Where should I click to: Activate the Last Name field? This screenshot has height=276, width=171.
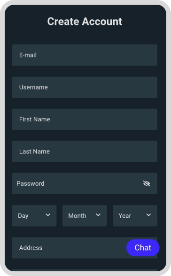85,151
